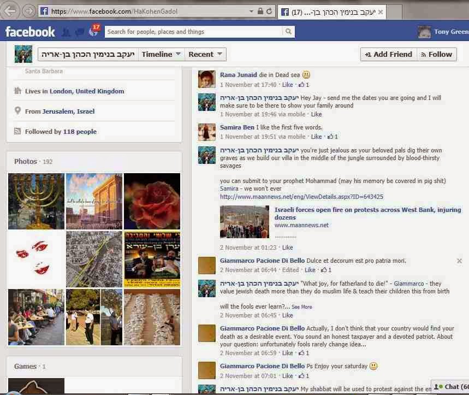Open Tony Green profile link
Image resolution: width=469 pixels, height=395 pixels.
click(x=452, y=32)
